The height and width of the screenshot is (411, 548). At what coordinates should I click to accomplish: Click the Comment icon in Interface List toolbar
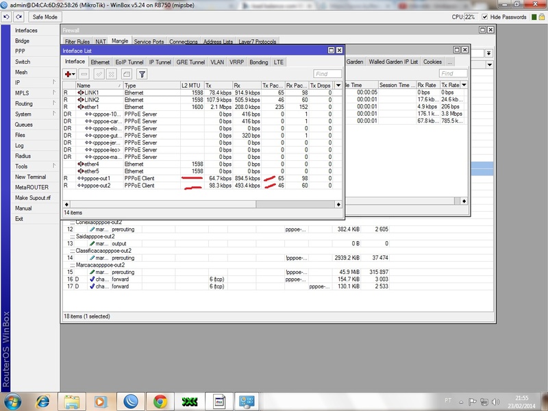click(126, 74)
